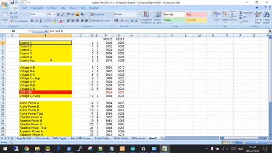Image resolution: width=272 pixels, height=153 pixels.
Task: Apply the Good cell style
Action: tap(174, 20)
